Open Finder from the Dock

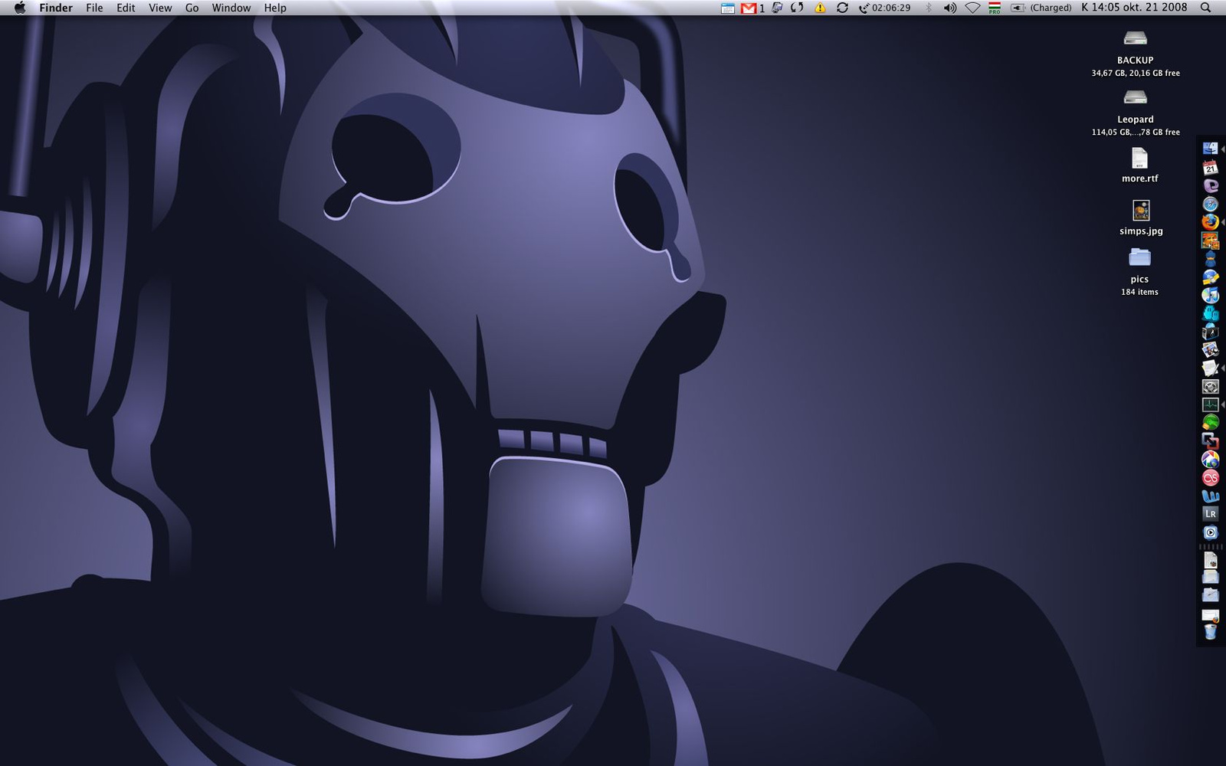click(x=1211, y=148)
